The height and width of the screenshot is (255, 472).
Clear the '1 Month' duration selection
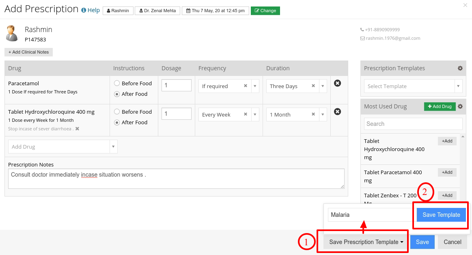point(313,114)
